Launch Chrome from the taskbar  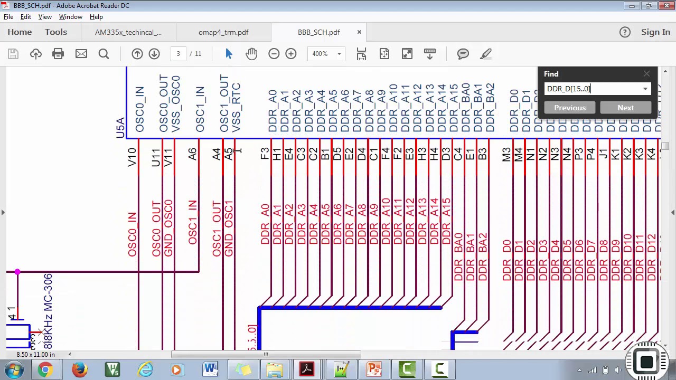(x=45, y=369)
